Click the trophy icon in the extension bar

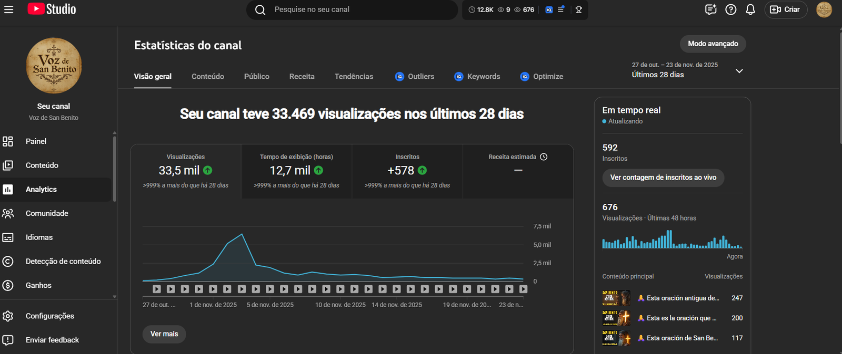click(578, 10)
